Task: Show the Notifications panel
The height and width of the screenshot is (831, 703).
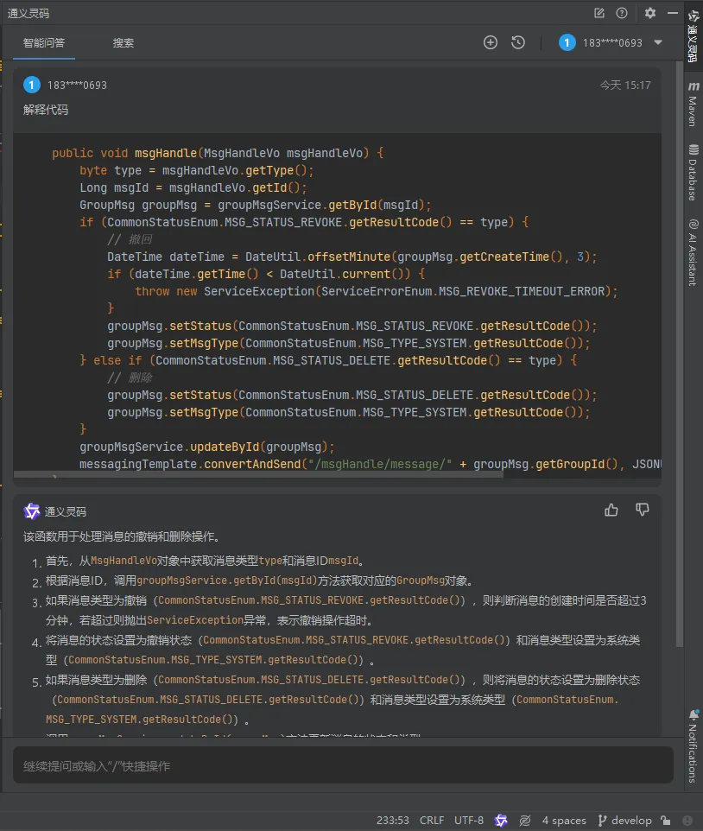Action: 693,746
